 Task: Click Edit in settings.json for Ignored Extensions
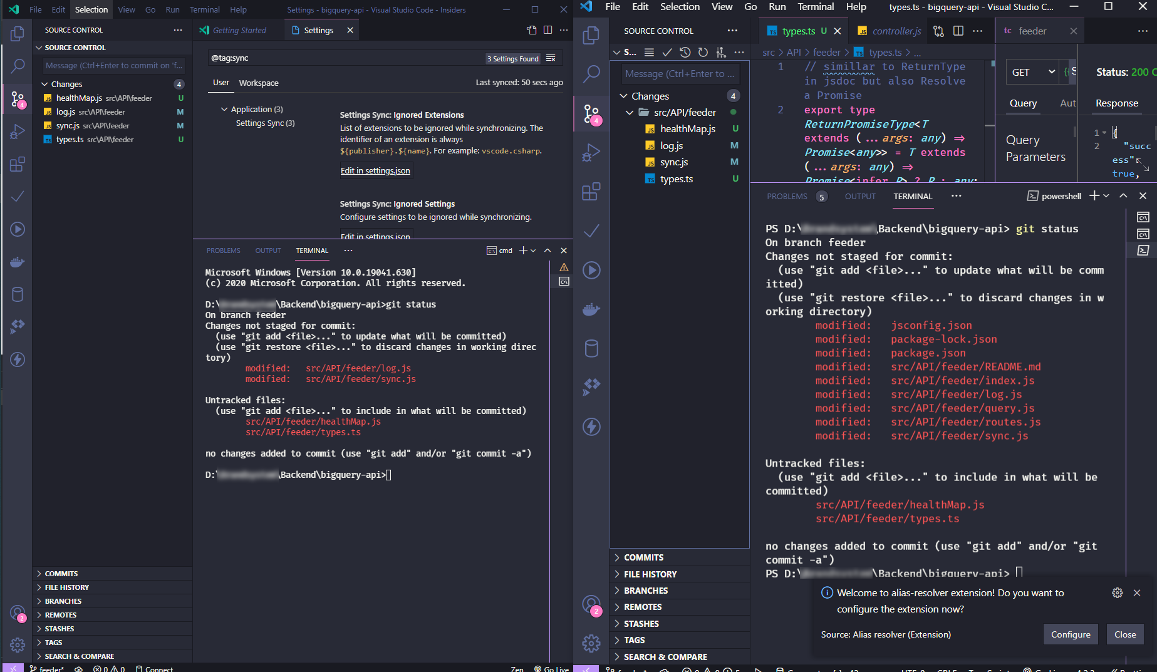pyautogui.click(x=375, y=170)
